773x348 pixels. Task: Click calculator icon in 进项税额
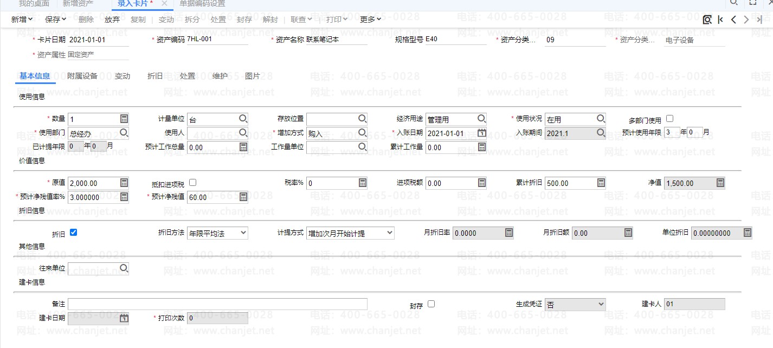pos(481,183)
